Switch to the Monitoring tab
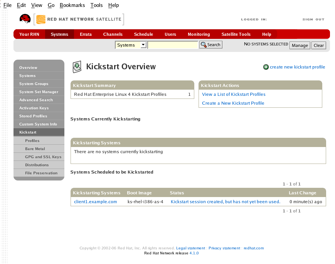This screenshot has height=264, width=335. [x=199, y=34]
